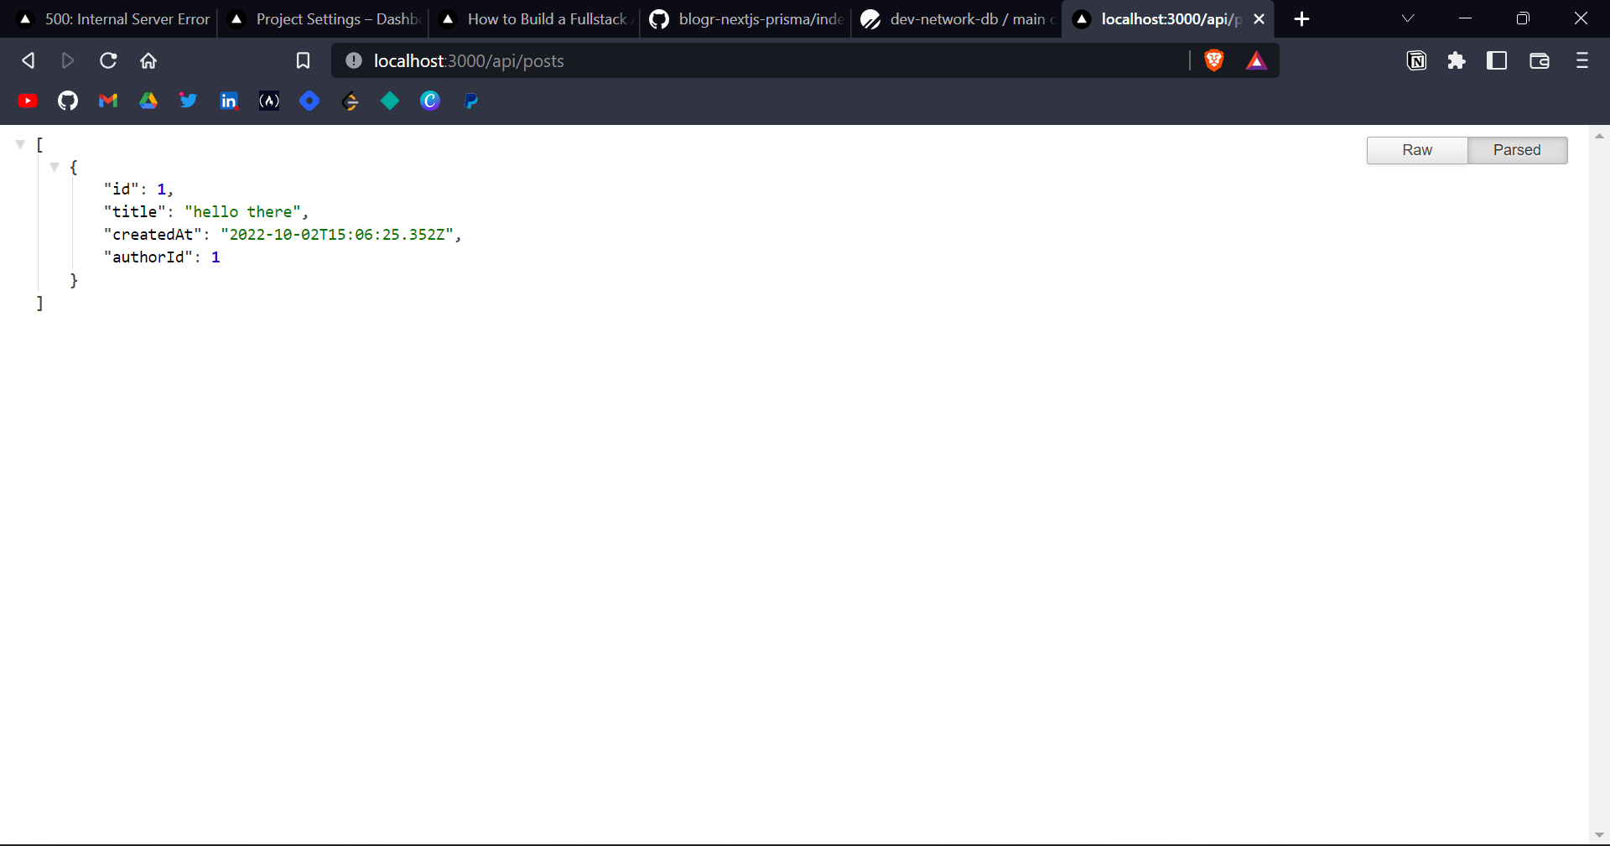Reload the localhost posts page
This screenshot has width=1610, height=846.
click(x=108, y=60)
